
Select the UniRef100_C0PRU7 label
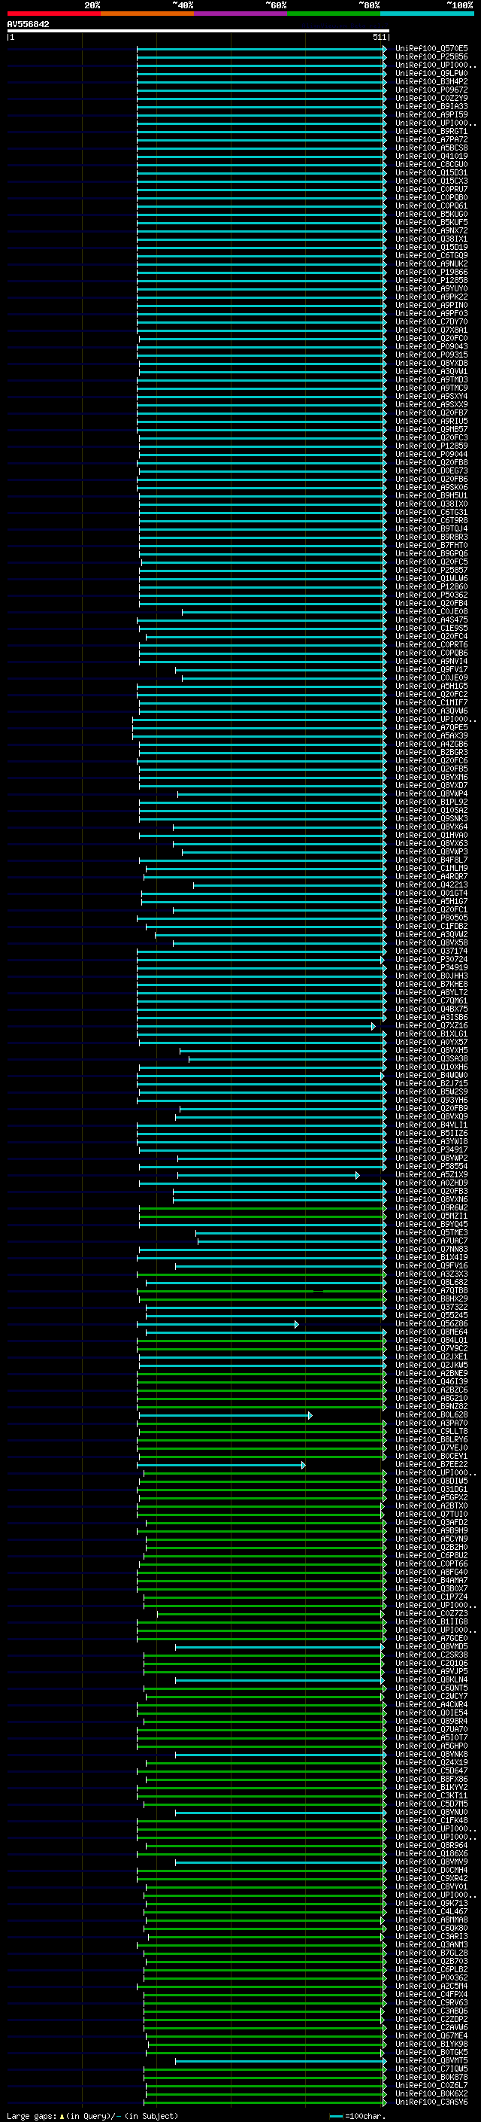pyautogui.click(x=431, y=189)
